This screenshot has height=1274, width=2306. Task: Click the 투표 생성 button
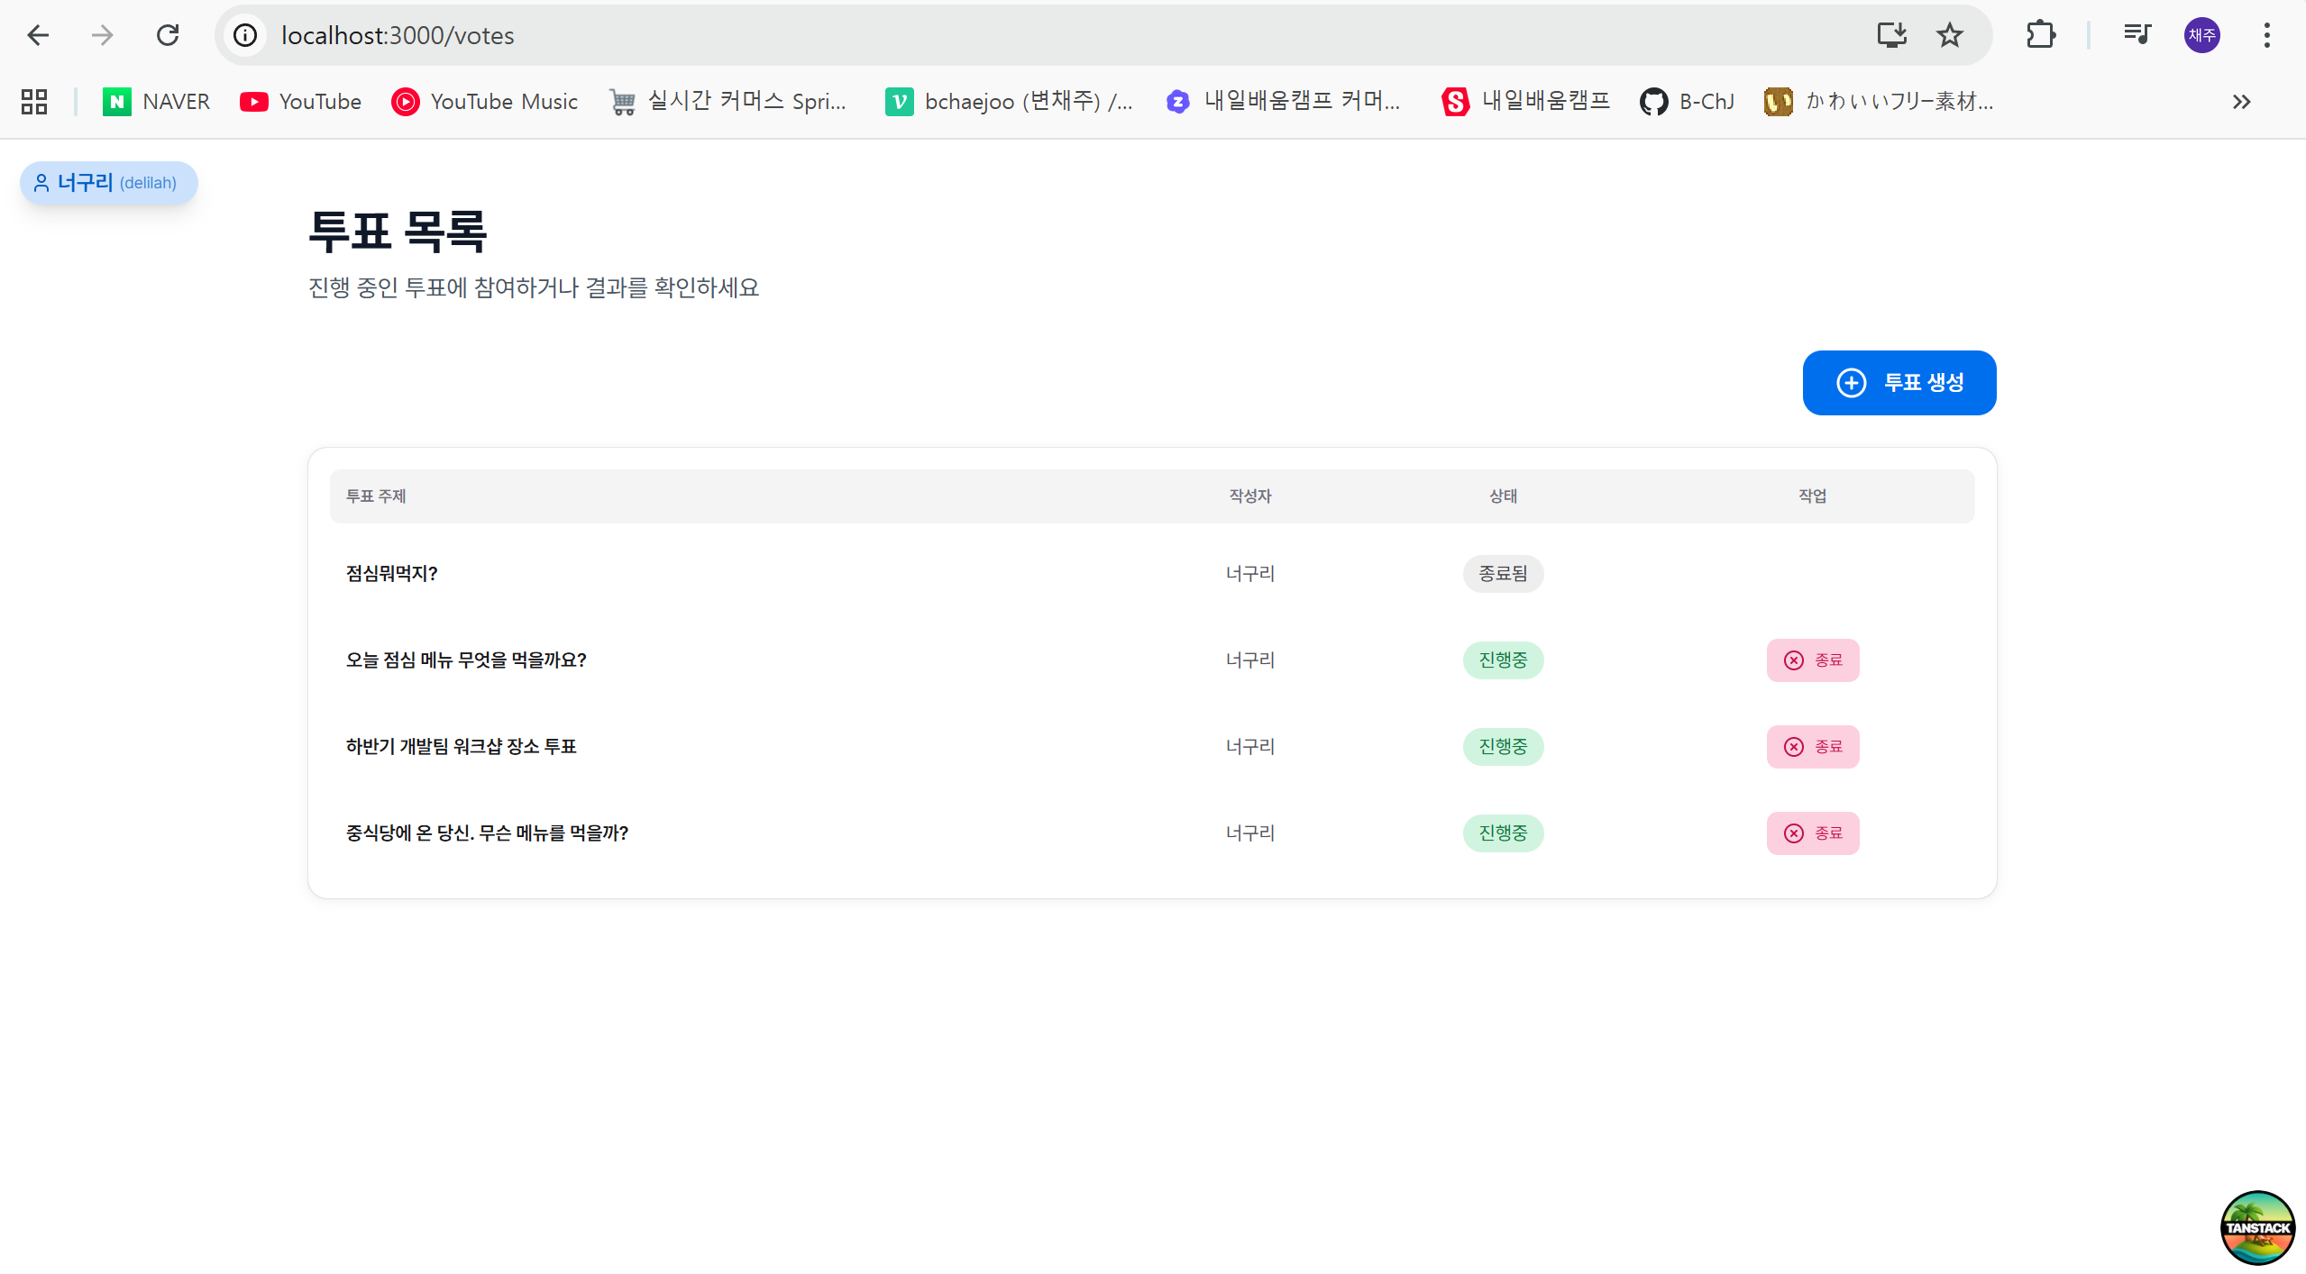pos(1899,383)
